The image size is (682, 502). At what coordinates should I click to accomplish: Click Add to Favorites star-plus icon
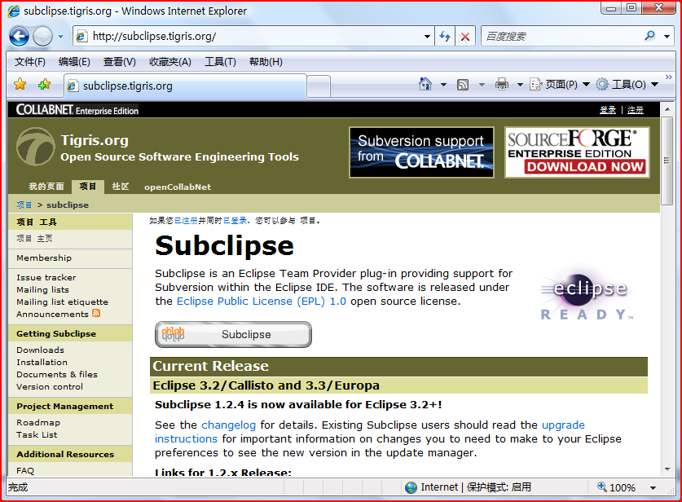pyautogui.click(x=44, y=84)
